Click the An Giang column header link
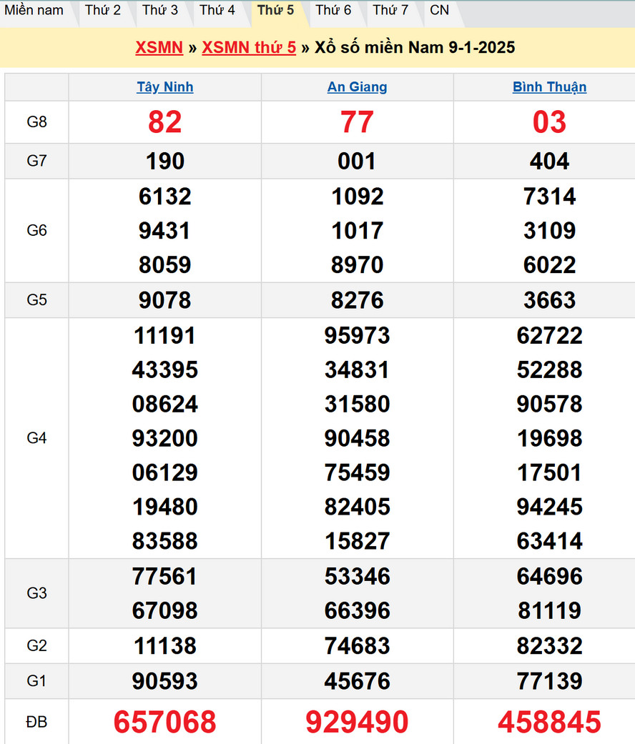The height and width of the screenshot is (744, 635). tap(357, 87)
